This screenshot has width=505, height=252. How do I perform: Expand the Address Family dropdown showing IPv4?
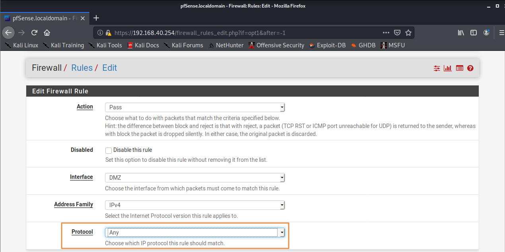195,205
